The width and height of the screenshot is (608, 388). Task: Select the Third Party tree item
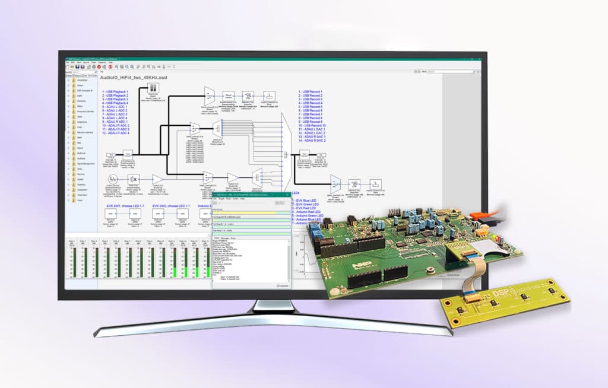(82, 195)
